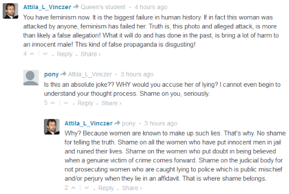Go to parent comment by Queen's student

(x=103, y=7)
